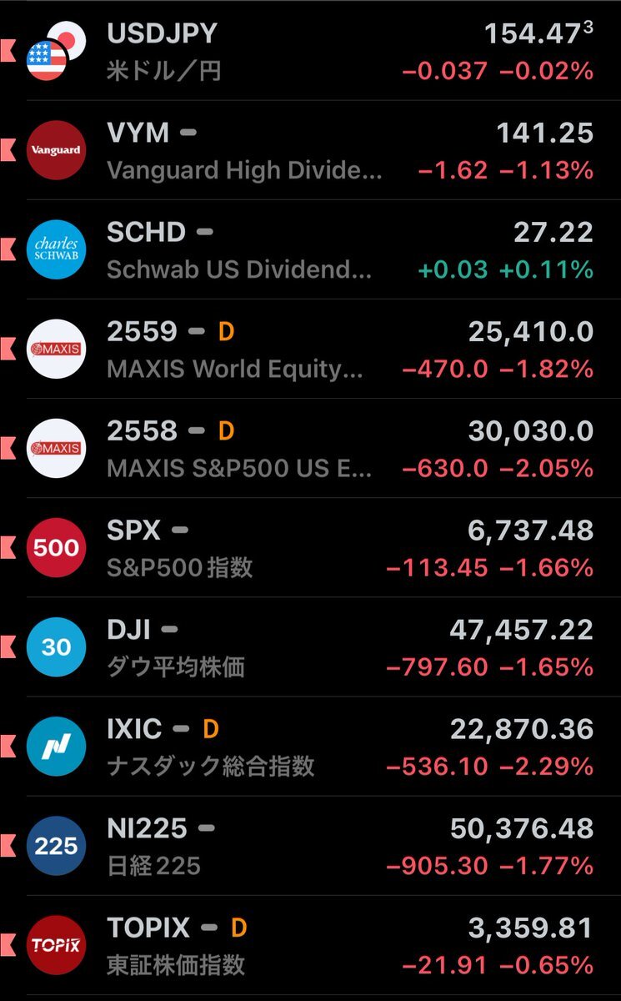Tap the USDJPY flag pair icon

(x=55, y=52)
